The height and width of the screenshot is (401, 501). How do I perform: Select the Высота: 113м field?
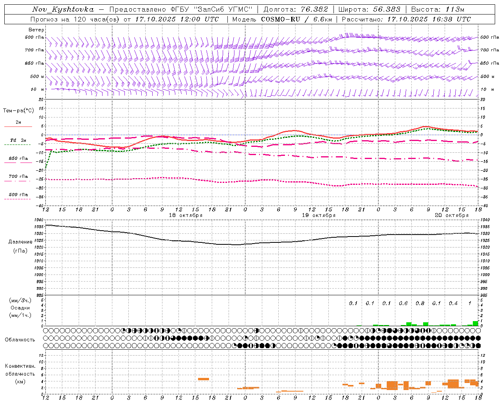point(438,9)
